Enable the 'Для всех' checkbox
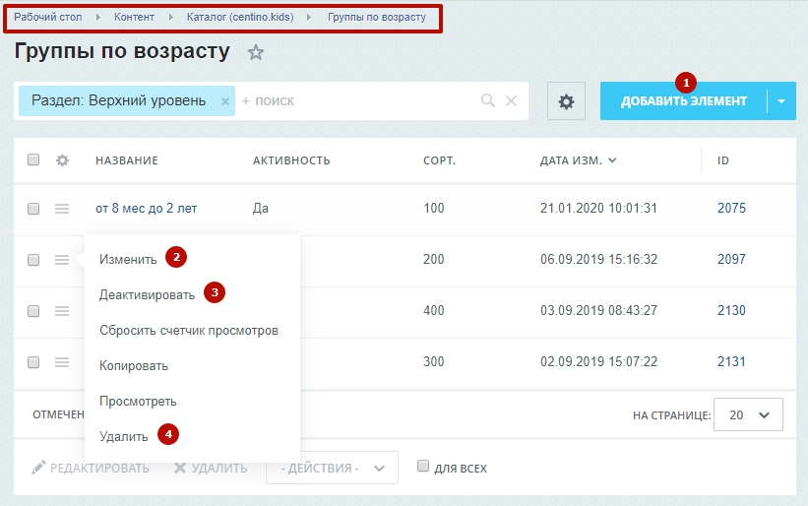The width and height of the screenshot is (808, 506). tap(423, 467)
